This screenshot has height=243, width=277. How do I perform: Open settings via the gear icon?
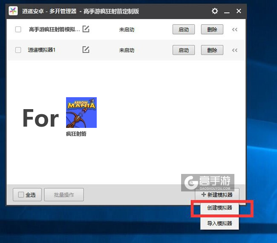[215, 11]
